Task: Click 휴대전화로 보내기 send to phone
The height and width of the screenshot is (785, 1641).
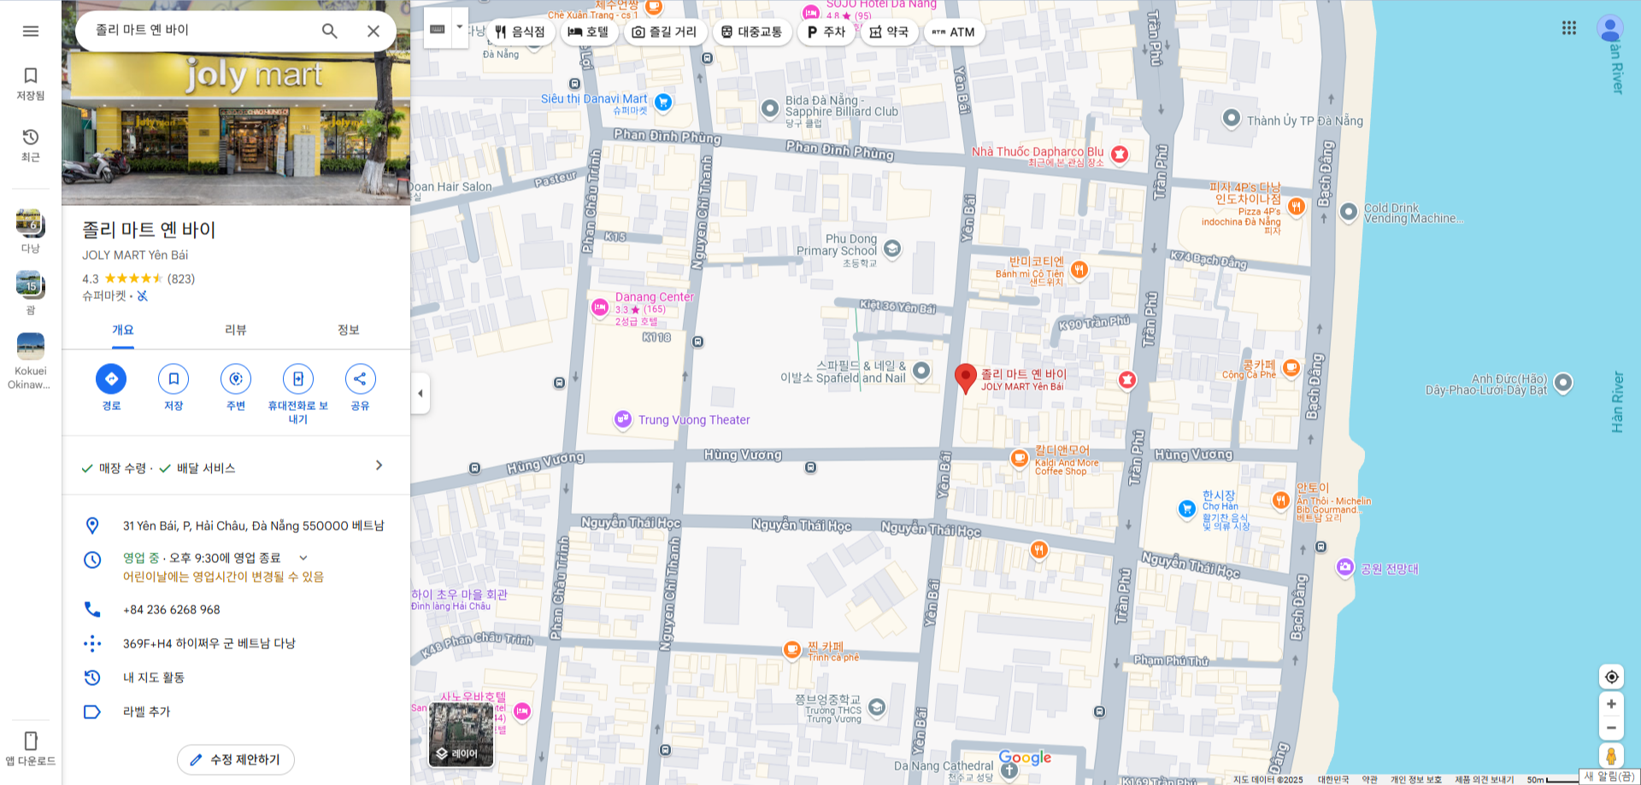Action: click(x=298, y=378)
